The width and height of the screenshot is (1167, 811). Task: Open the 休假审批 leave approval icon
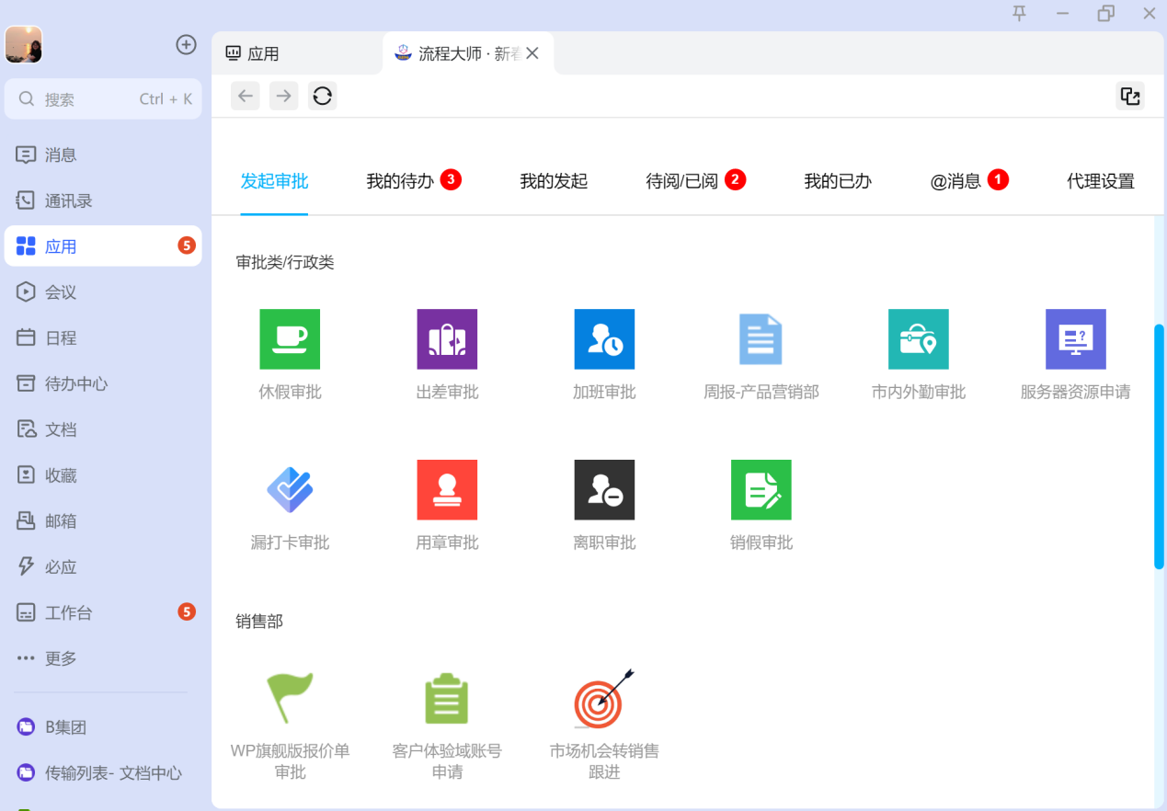pyautogui.click(x=290, y=339)
